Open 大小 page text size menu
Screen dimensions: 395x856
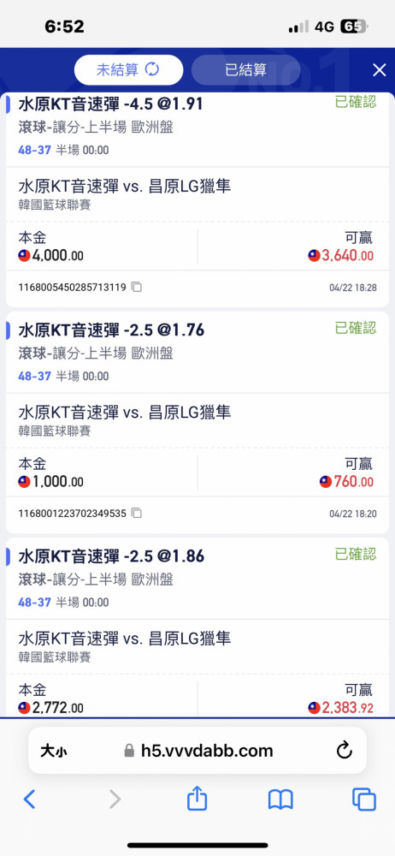[54, 751]
